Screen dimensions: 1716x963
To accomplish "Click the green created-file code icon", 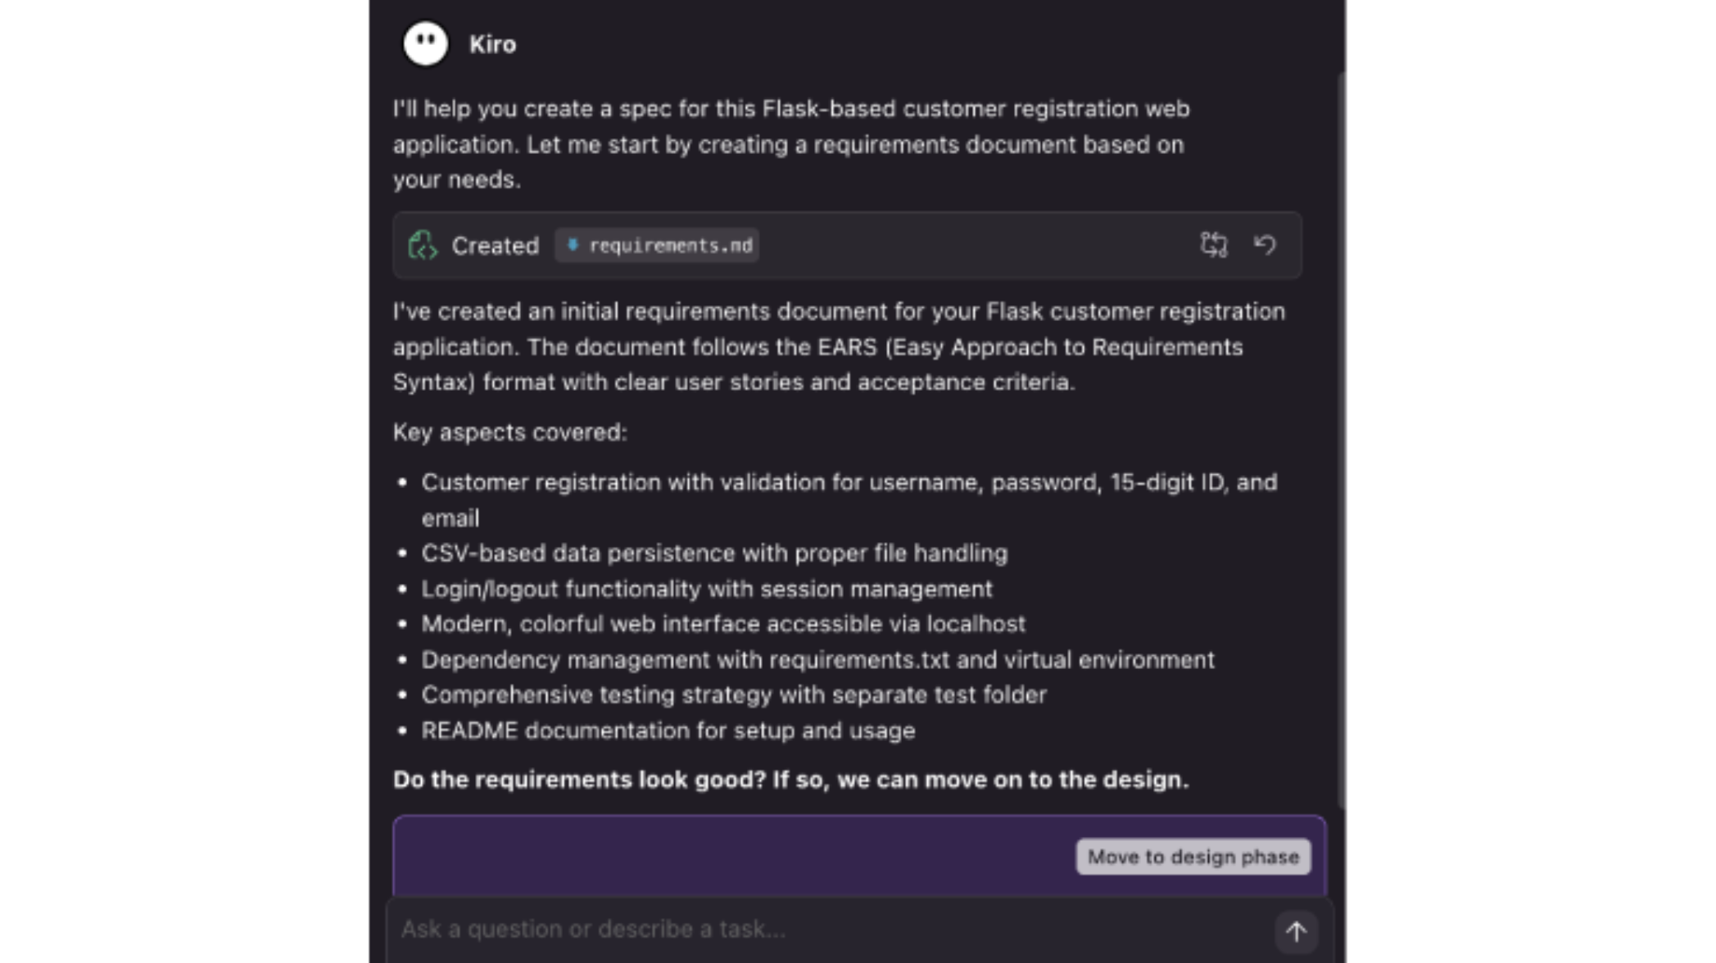I will [x=423, y=245].
